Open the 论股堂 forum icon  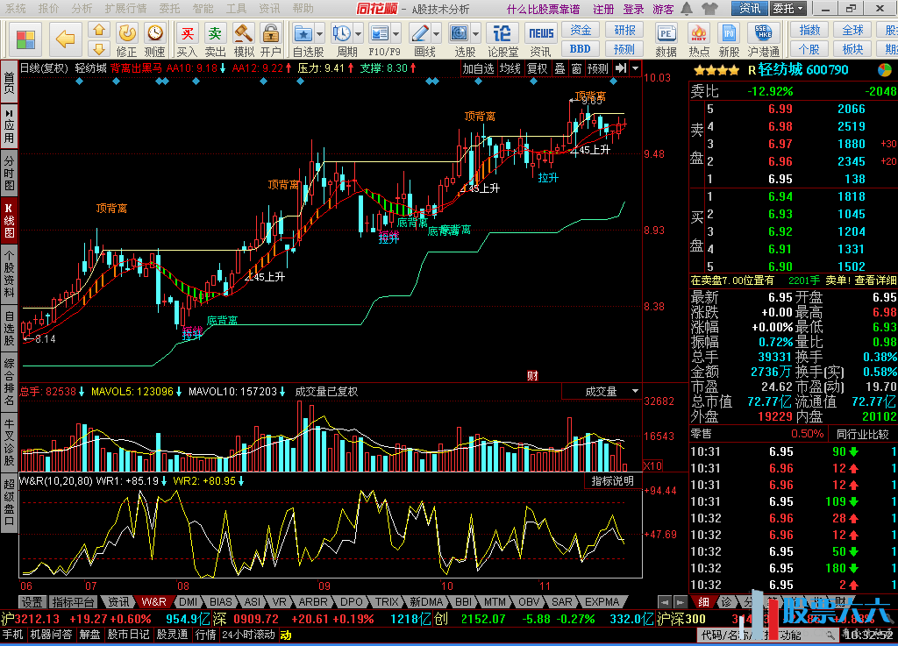pos(502,39)
